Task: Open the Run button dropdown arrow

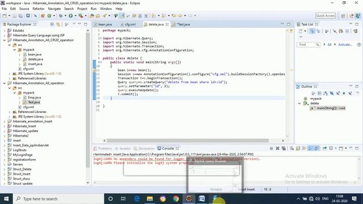Action: 75,16
